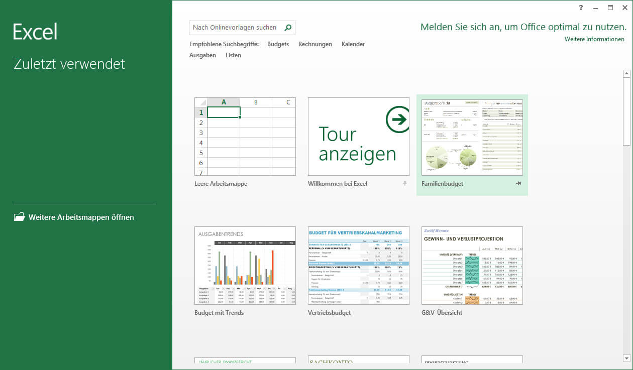The height and width of the screenshot is (370, 633).
Task: Unpin the Familienbudget template
Action: click(518, 184)
